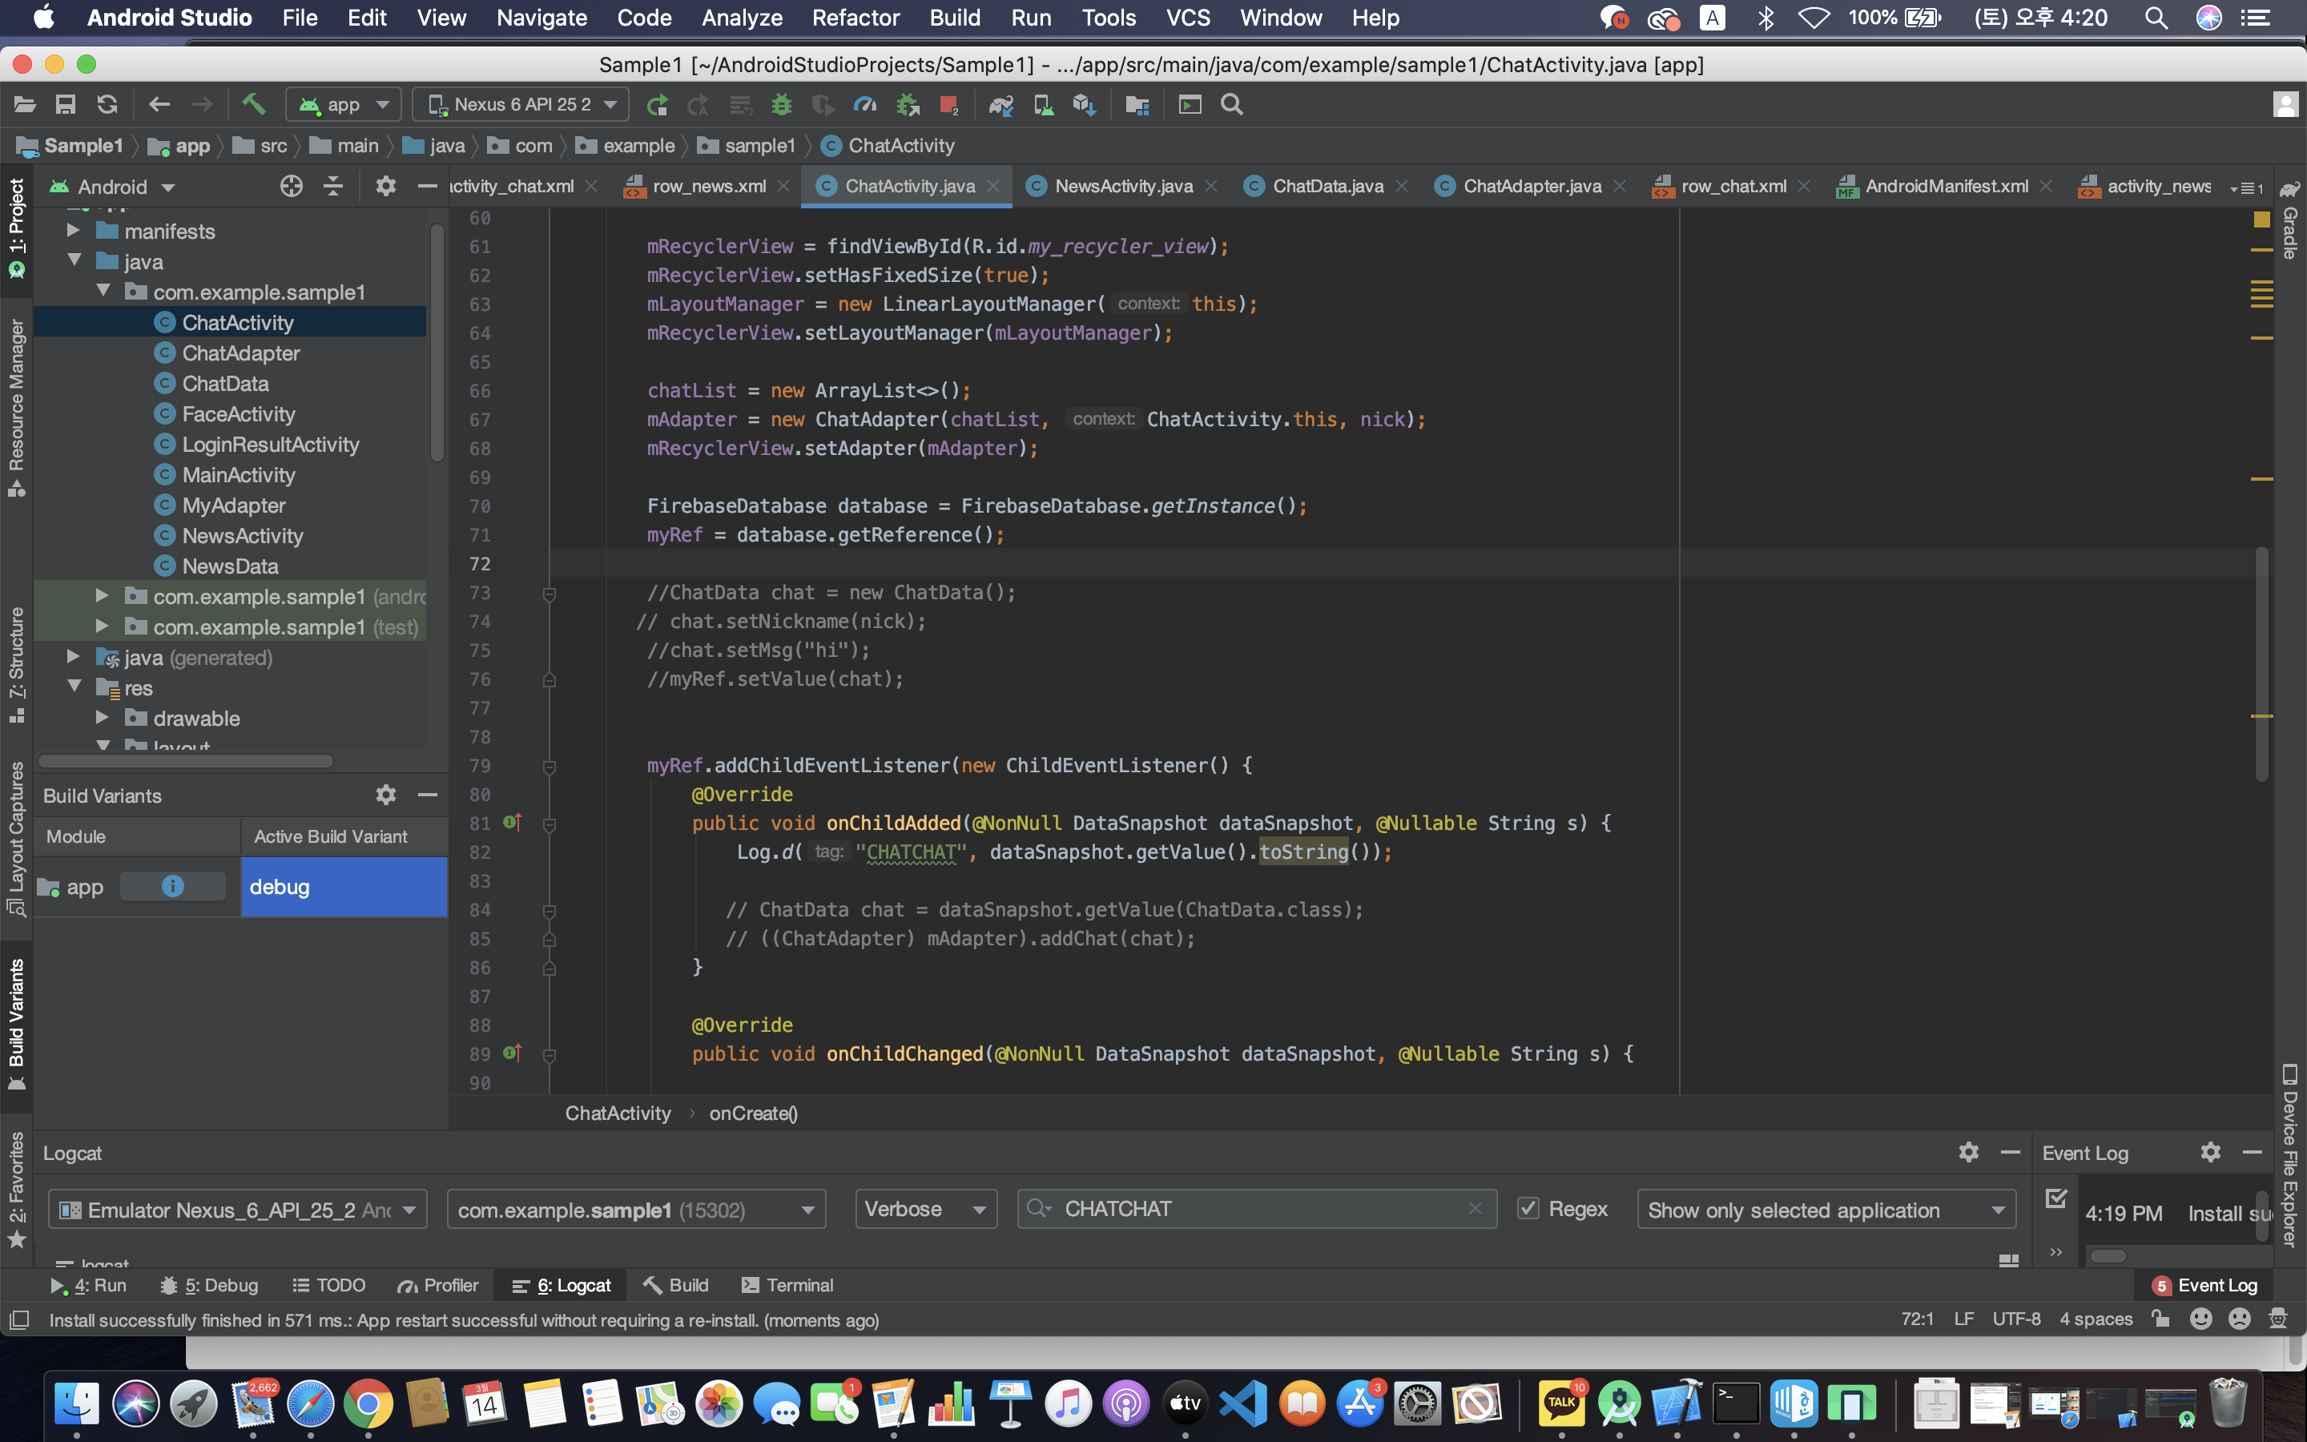Uncheck the Regex checkbox in Logcat

pyautogui.click(x=1528, y=1208)
